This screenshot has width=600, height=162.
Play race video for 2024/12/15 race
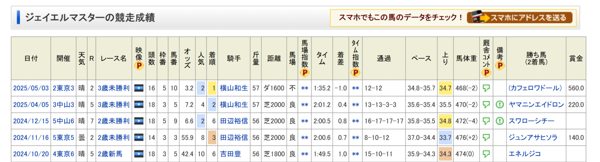[x=139, y=121]
